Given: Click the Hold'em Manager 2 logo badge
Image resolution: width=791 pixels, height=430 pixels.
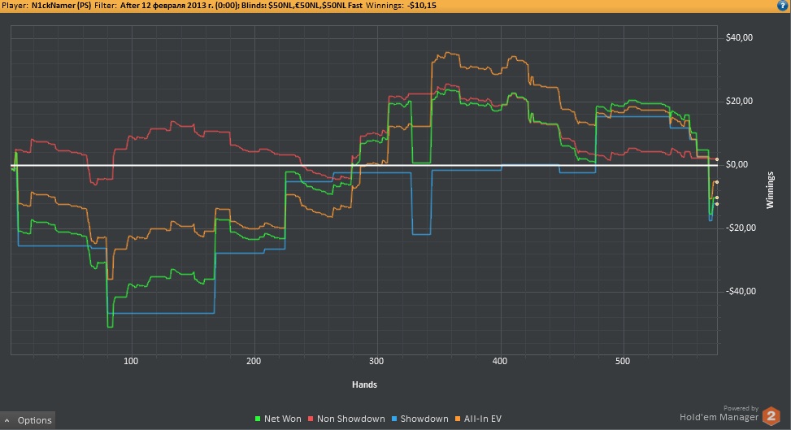Looking at the screenshot, I should point(770,417).
